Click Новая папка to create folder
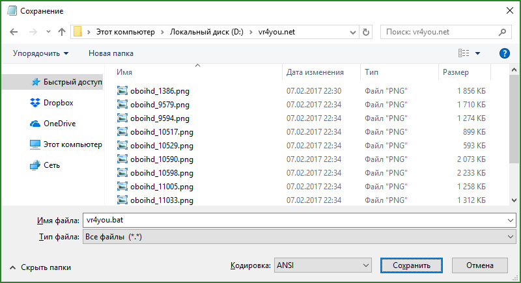 111,53
